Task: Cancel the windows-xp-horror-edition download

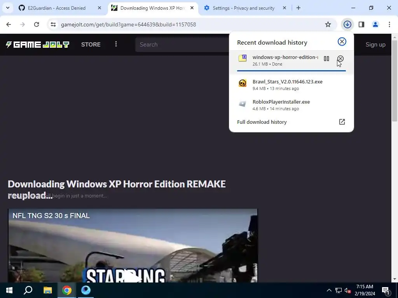Action: 340,59
